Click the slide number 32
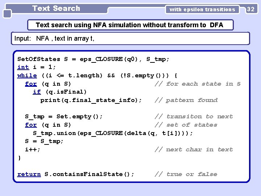Viewport: 261px width, 196px height. (251, 9)
